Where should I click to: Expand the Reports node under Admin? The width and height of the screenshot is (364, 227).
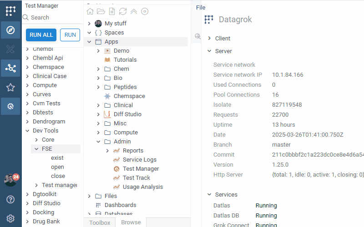coord(107,151)
